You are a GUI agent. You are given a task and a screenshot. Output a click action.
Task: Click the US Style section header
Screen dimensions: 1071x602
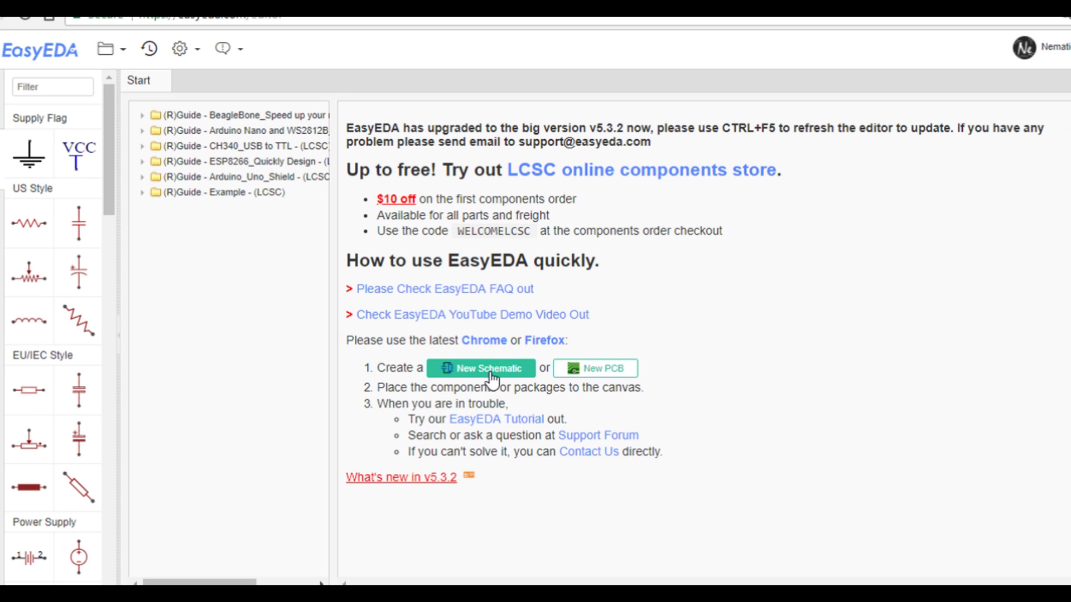(x=32, y=188)
